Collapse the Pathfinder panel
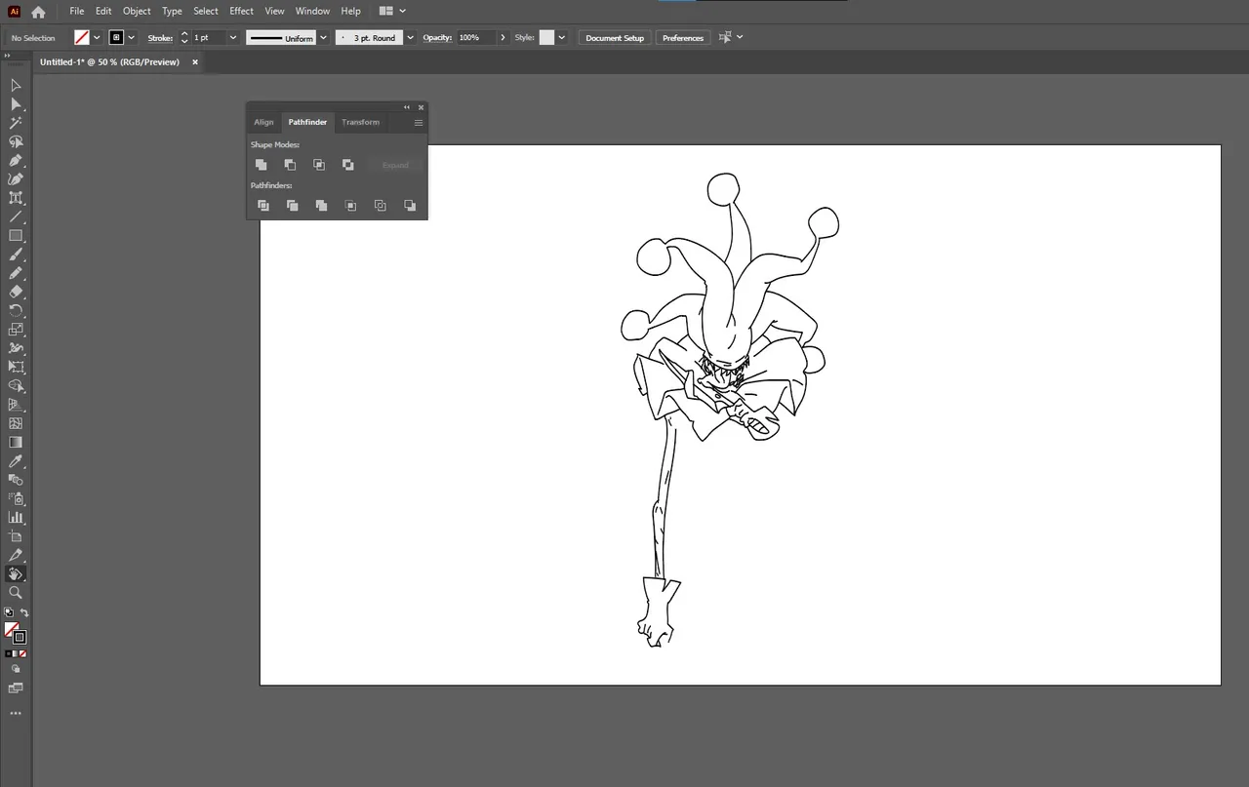 407,107
